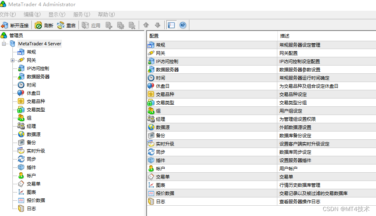The image size is (376, 216).
Task: Select 帐户 in the tree
Action: tap(31, 176)
